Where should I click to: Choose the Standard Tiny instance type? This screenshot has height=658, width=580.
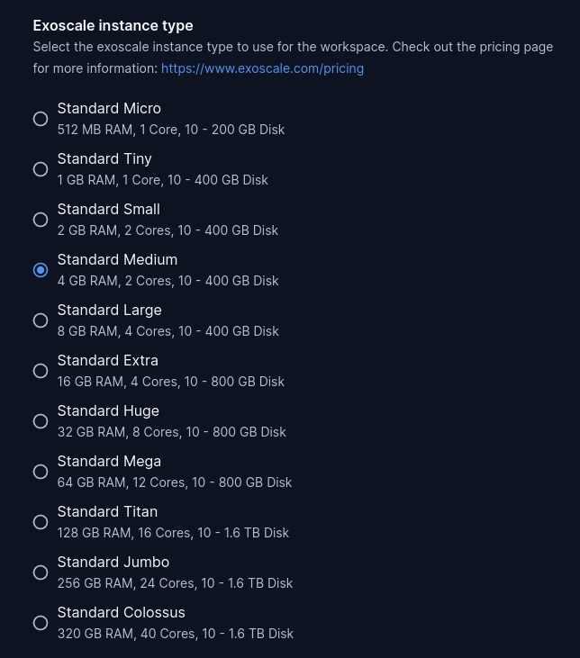pos(41,169)
